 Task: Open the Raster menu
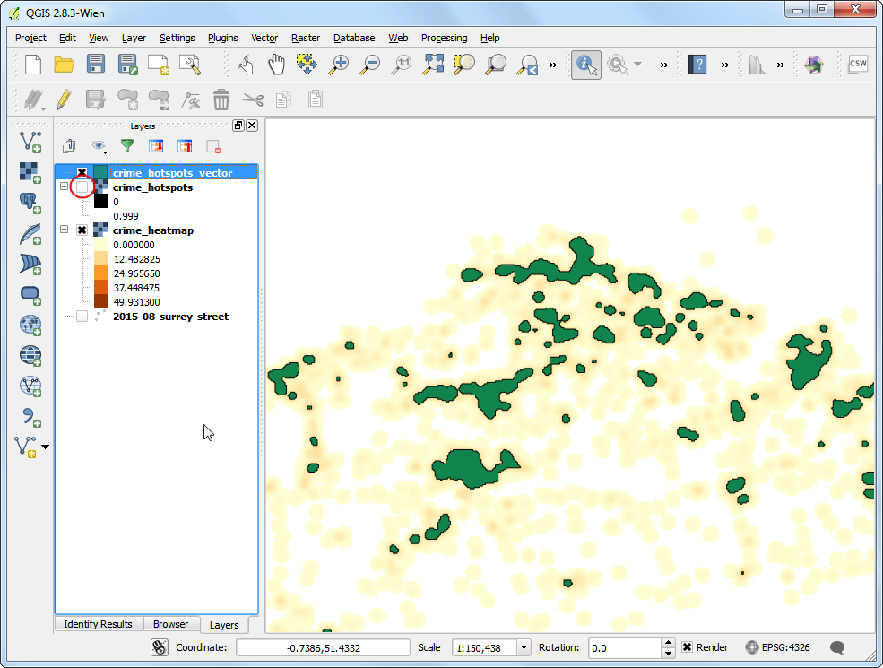[306, 38]
